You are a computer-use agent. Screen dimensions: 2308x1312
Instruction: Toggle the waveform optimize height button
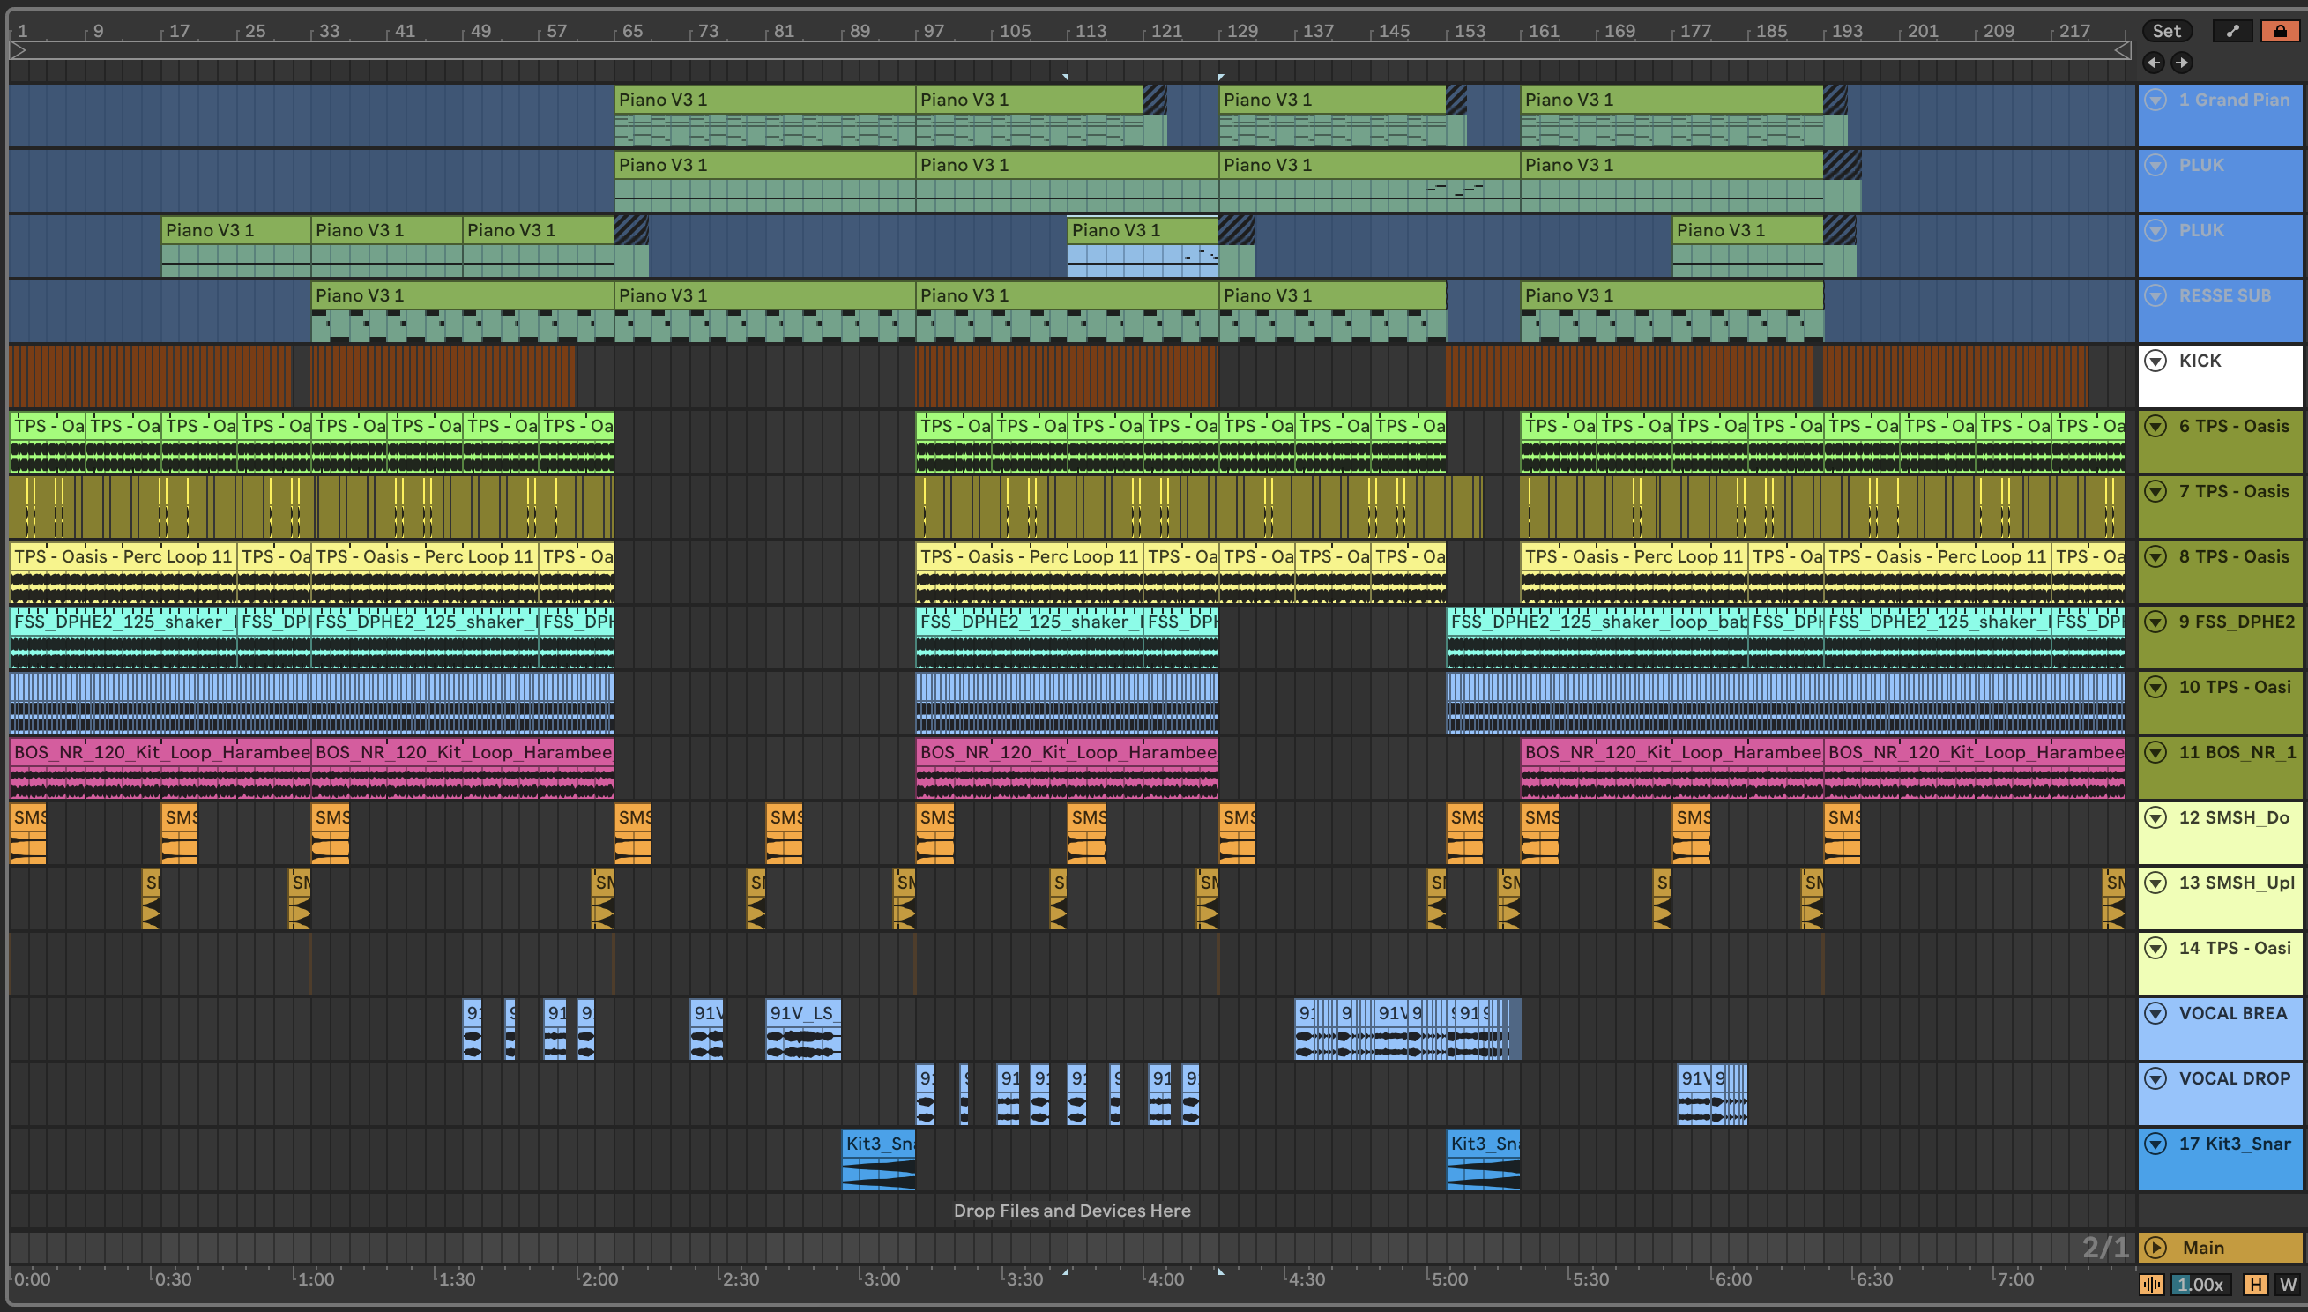pyautogui.click(x=2151, y=1284)
